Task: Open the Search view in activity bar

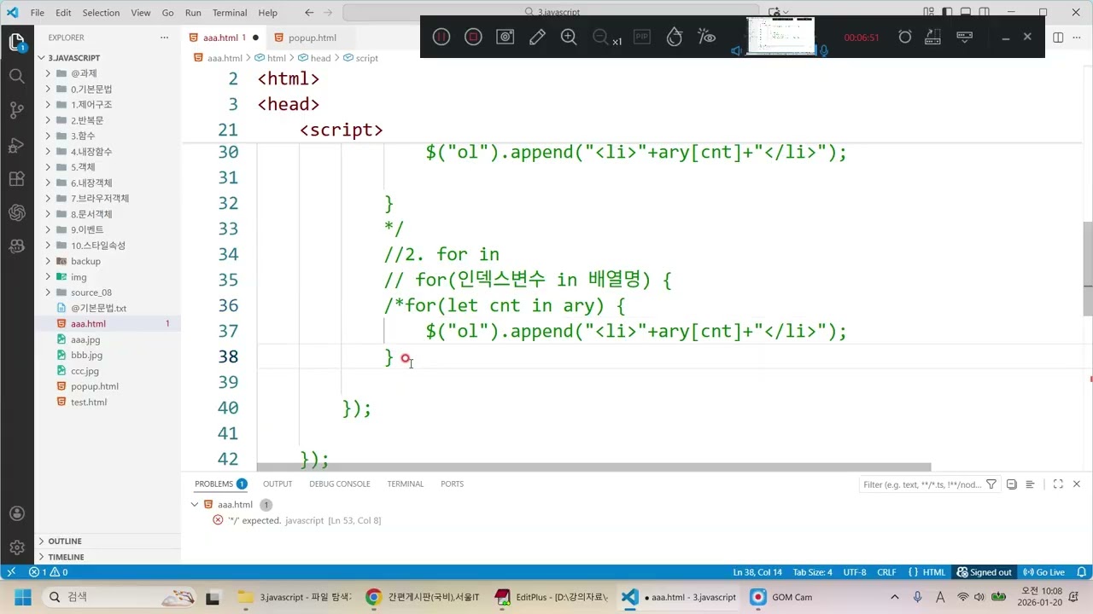Action: click(16, 76)
